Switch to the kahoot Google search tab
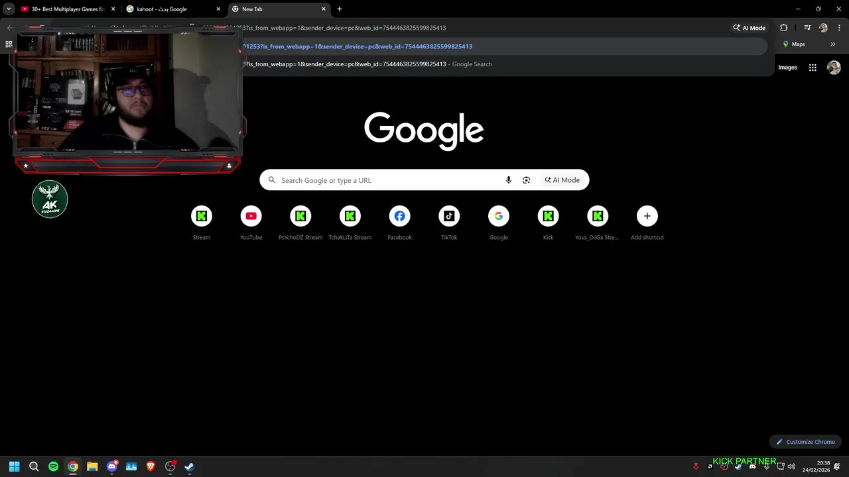The image size is (849, 477). (174, 9)
